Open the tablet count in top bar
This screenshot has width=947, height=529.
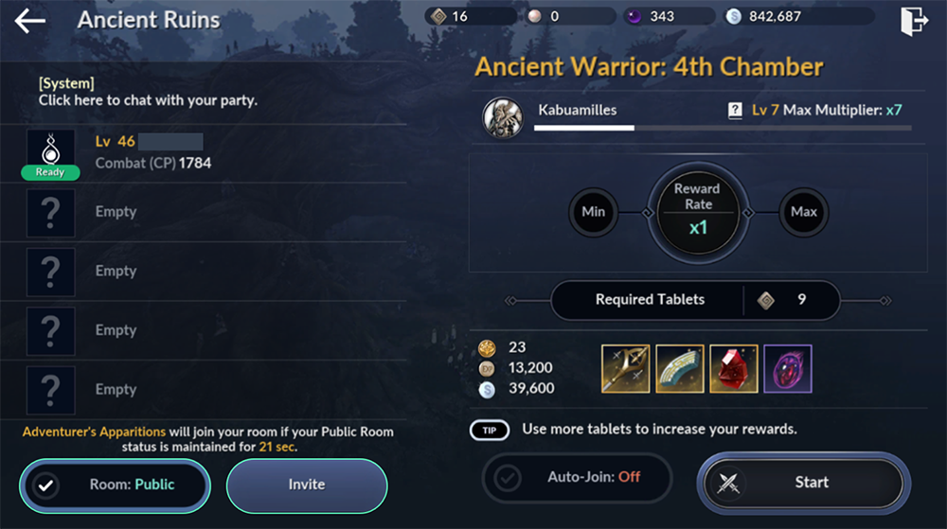point(470,16)
